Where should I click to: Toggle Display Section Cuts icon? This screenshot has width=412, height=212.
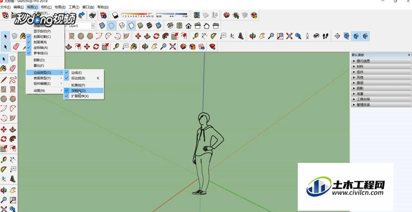[356, 36]
